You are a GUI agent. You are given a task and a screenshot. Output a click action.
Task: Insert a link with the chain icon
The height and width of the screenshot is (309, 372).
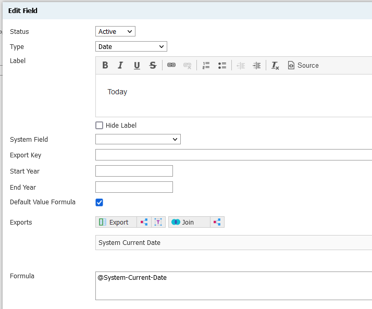(171, 65)
